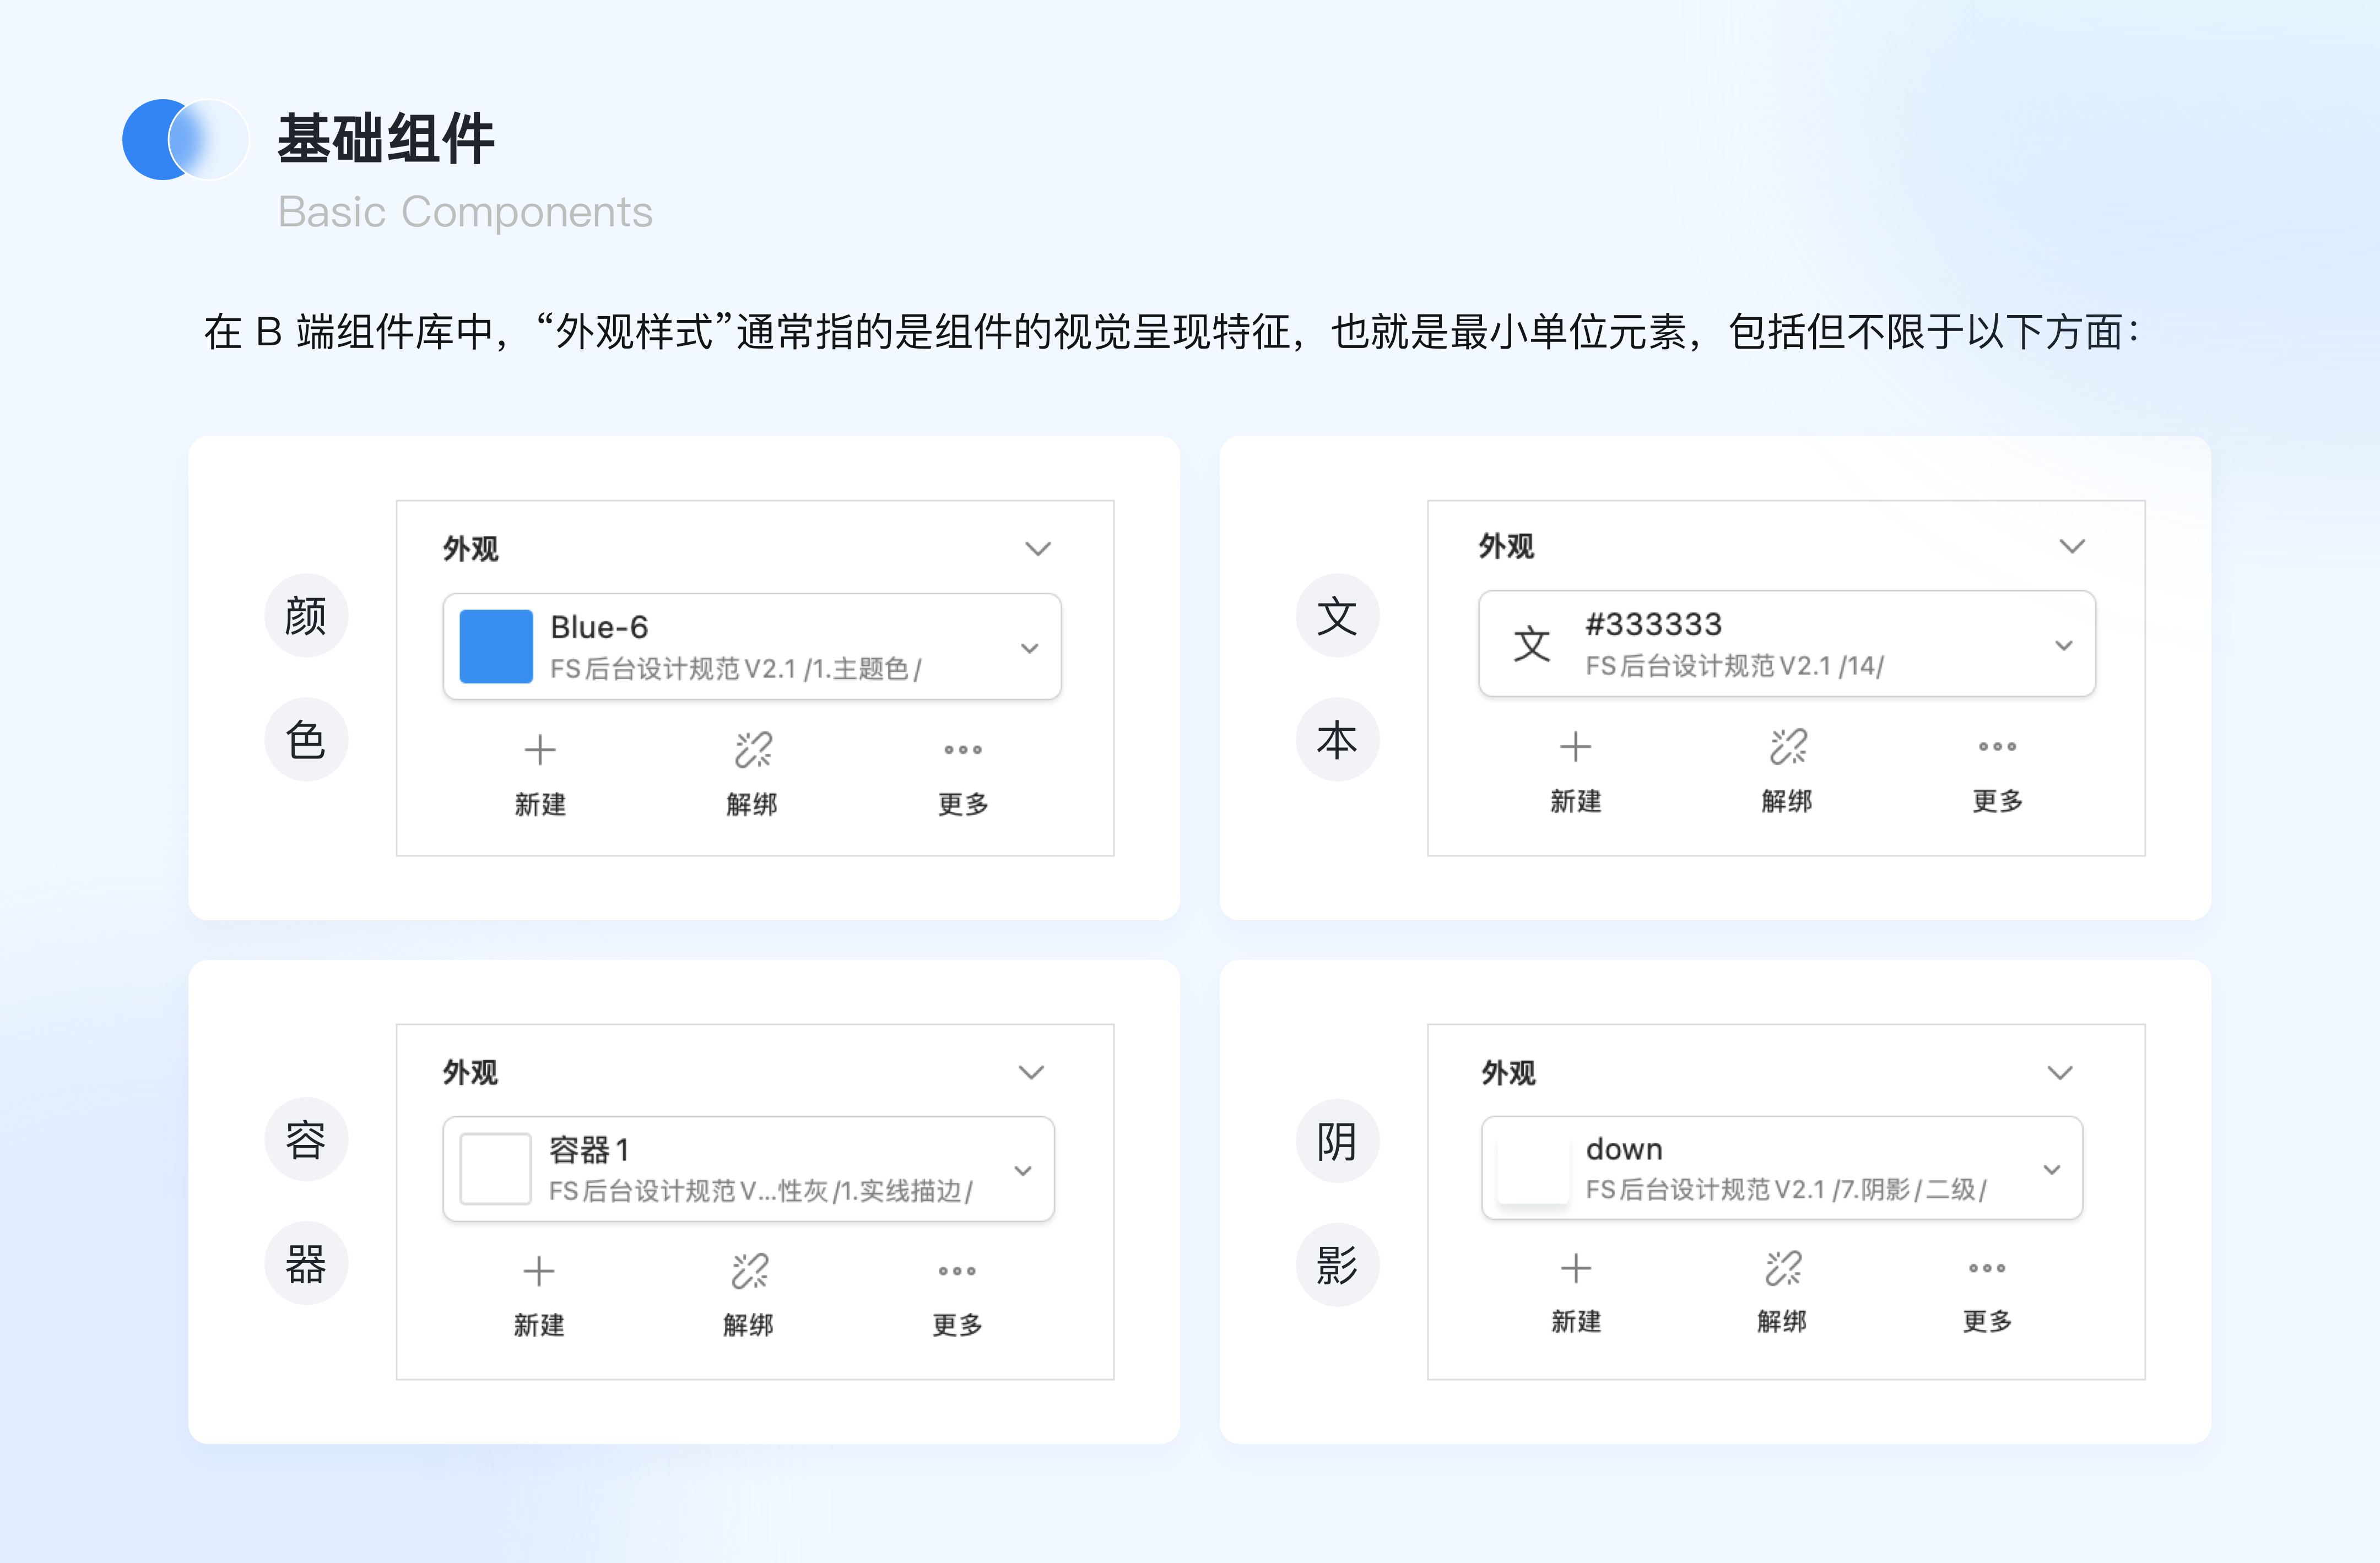Collapse the 外观 section above Blue-6
The image size is (2380, 1563).
tap(1038, 549)
